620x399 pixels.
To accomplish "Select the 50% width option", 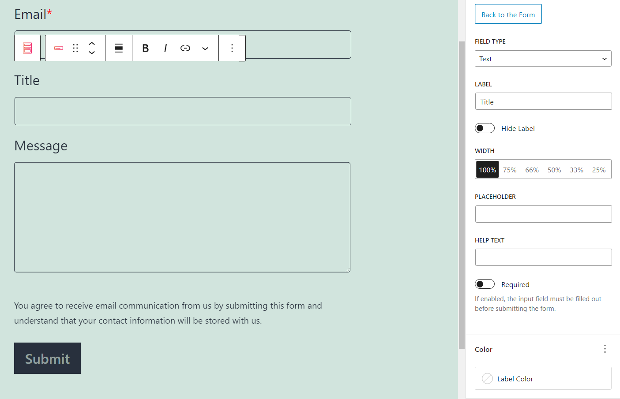I will click(x=554, y=169).
